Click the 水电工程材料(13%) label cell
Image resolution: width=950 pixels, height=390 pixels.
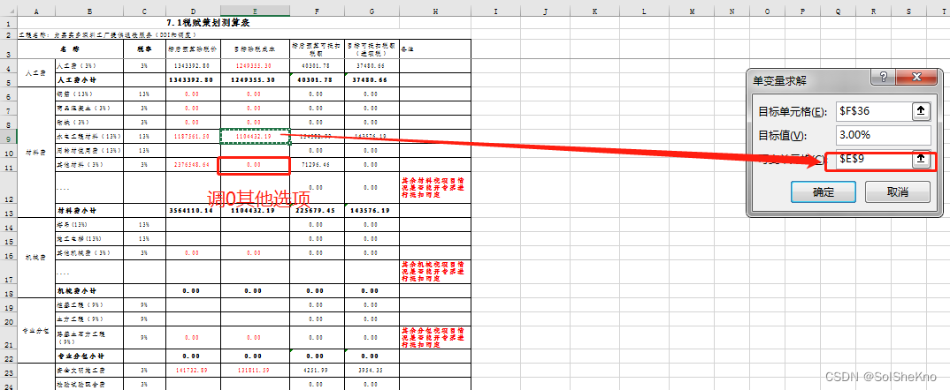(88, 137)
